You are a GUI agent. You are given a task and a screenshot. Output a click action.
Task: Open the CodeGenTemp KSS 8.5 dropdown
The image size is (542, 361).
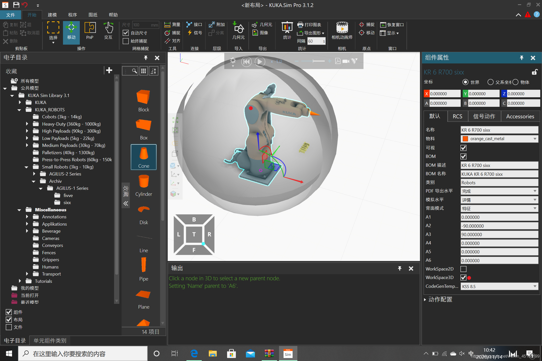[499, 287]
